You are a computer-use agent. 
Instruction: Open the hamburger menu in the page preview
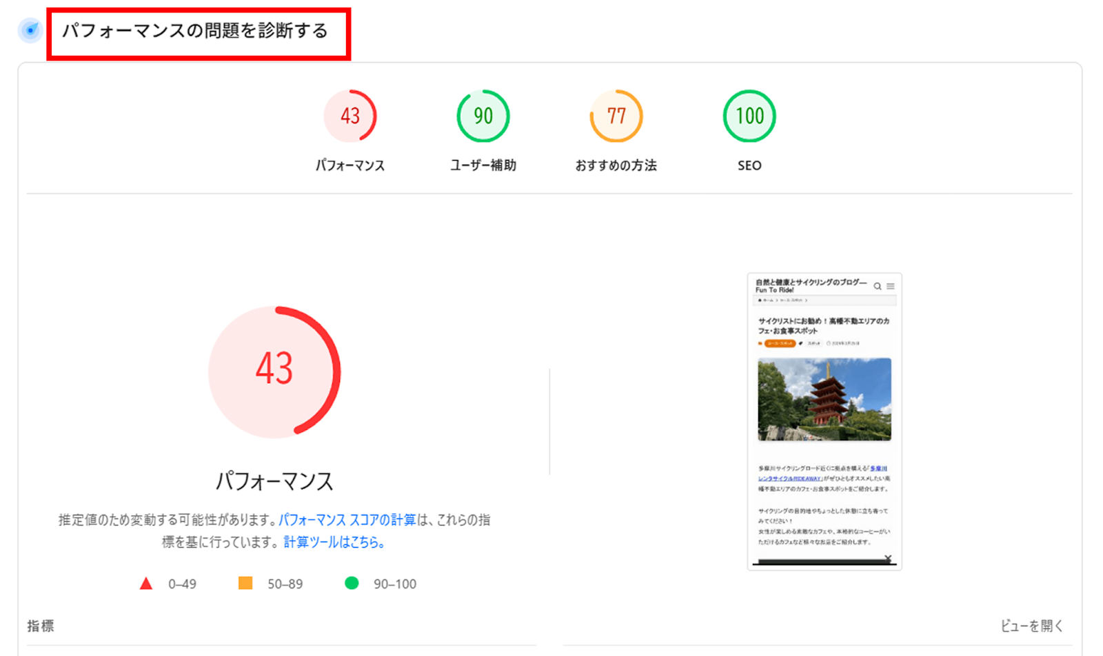tap(891, 286)
